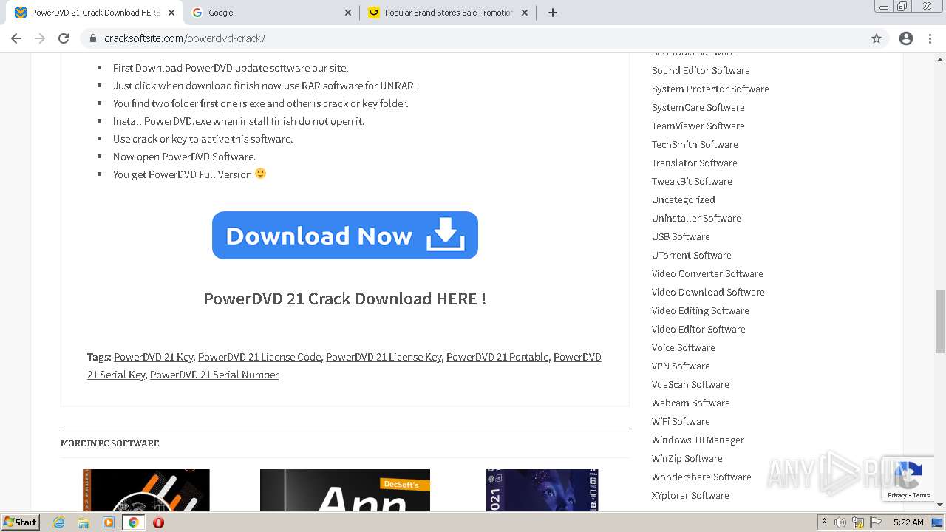Open the Video Download Software category
The image size is (946, 532).
coord(708,292)
